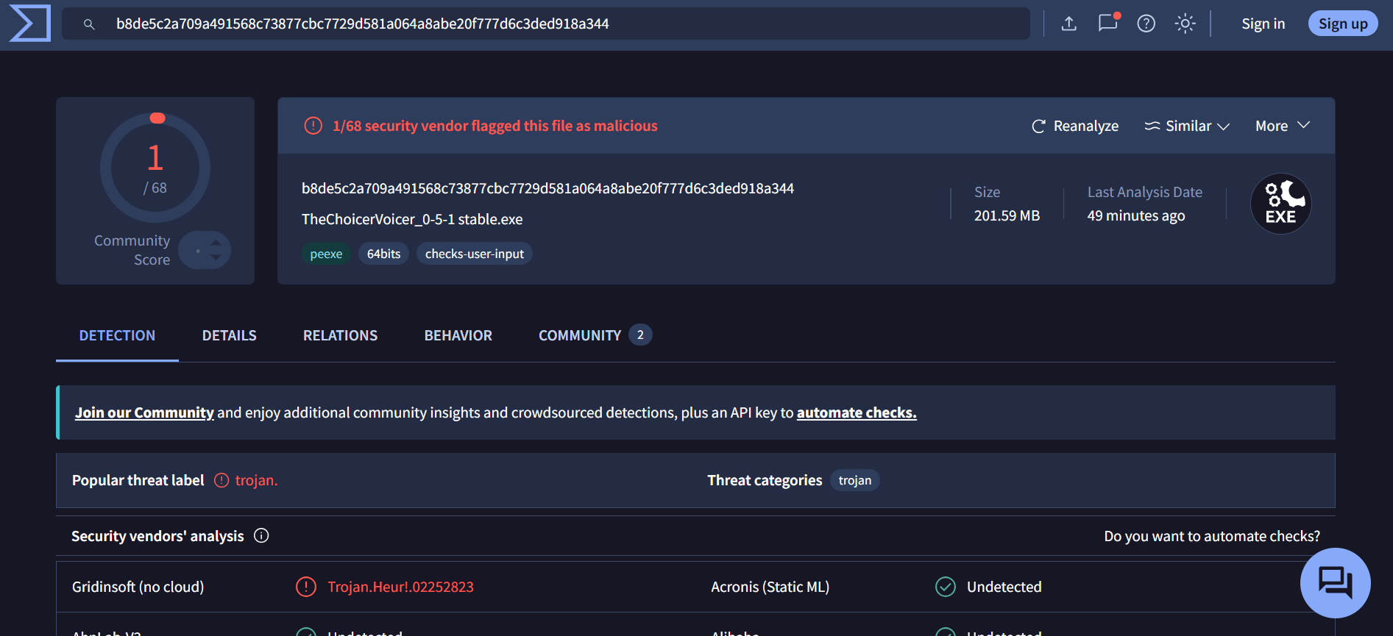Click the warning icon next to popular threat label
This screenshot has height=636, width=1393.
(221, 480)
